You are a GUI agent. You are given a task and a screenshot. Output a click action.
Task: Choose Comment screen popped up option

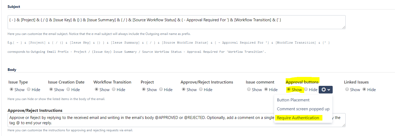click(303, 109)
